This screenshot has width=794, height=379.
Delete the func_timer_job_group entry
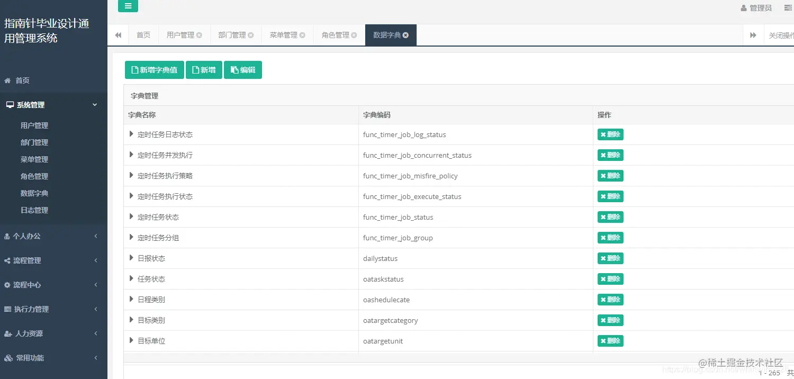(x=610, y=238)
